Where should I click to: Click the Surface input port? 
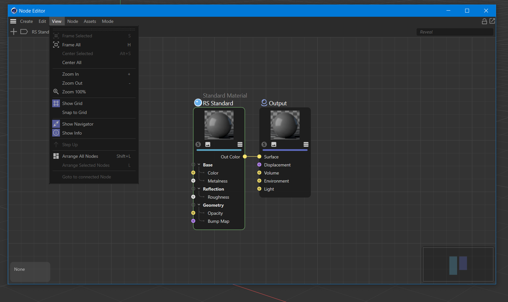click(259, 157)
